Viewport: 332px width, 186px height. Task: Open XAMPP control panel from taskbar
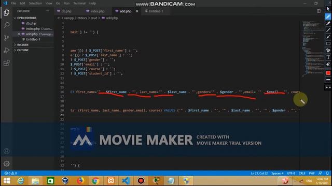click(x=110, y=181)
